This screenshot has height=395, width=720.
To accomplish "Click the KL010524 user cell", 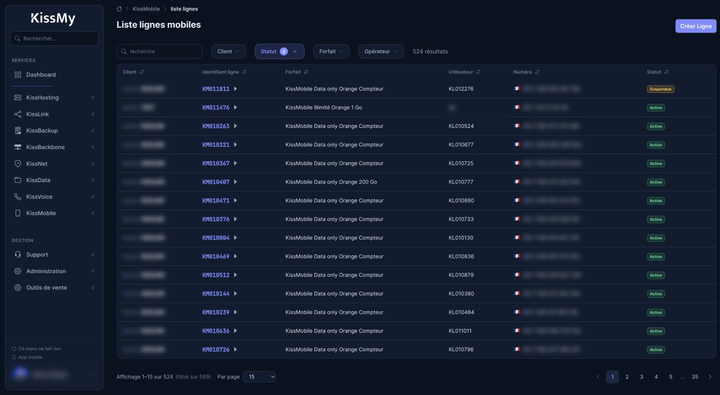I will click(x=461, y=126).
